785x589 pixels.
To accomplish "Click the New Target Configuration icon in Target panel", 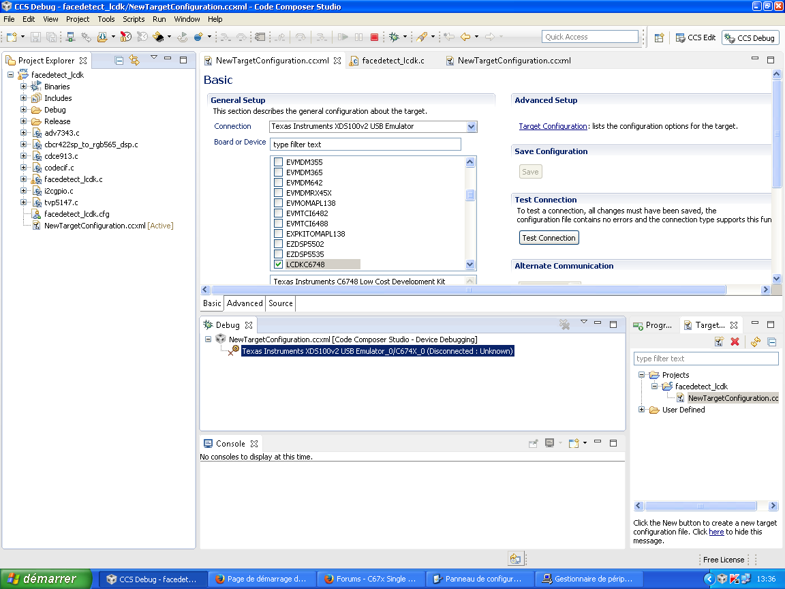I will [719, 342].
